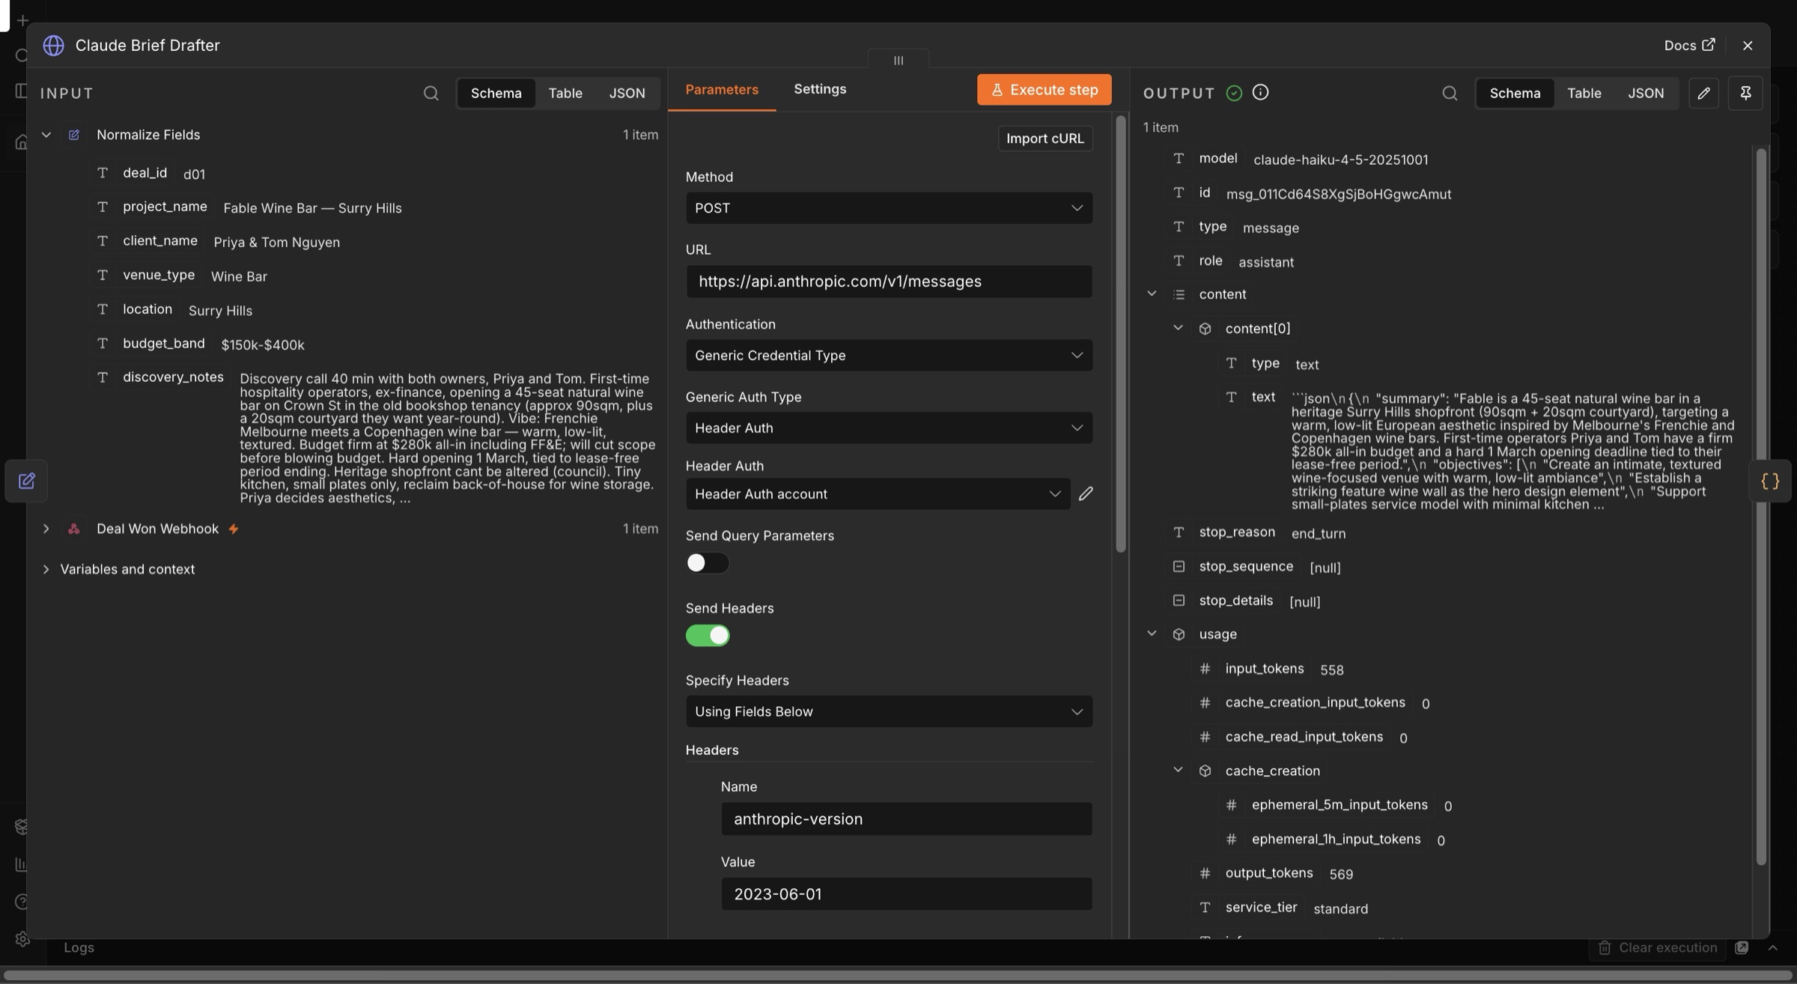The width and height of the screenshot is (1797, 984).
Task: Open the Authentication dropdown
Action: pyautogui.click(x=889, y=355)
